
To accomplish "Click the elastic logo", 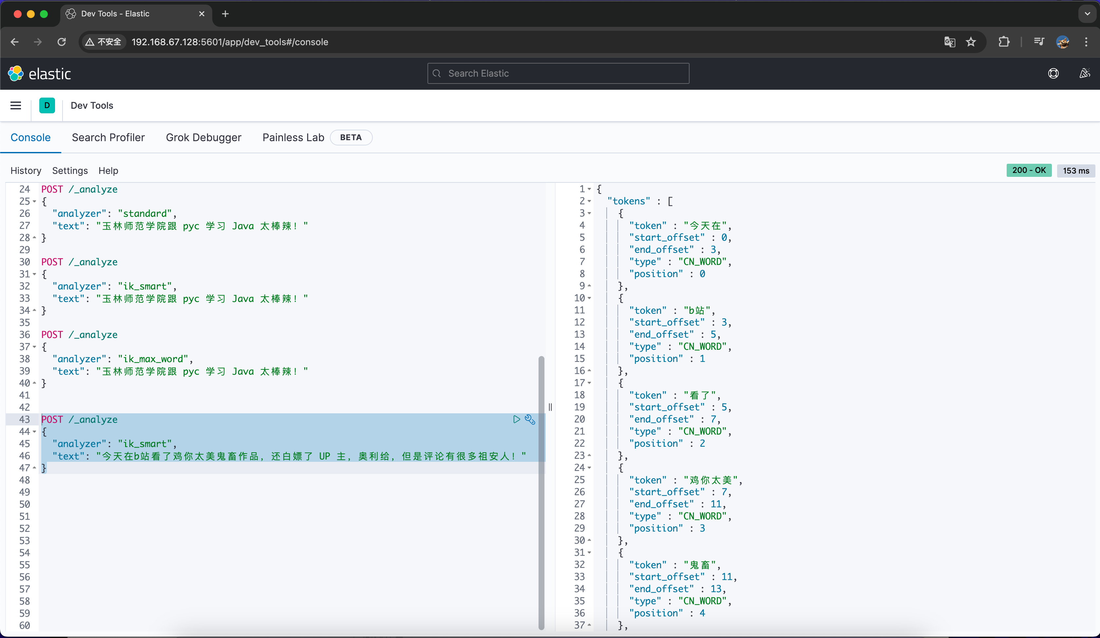I will click(39, 74).
